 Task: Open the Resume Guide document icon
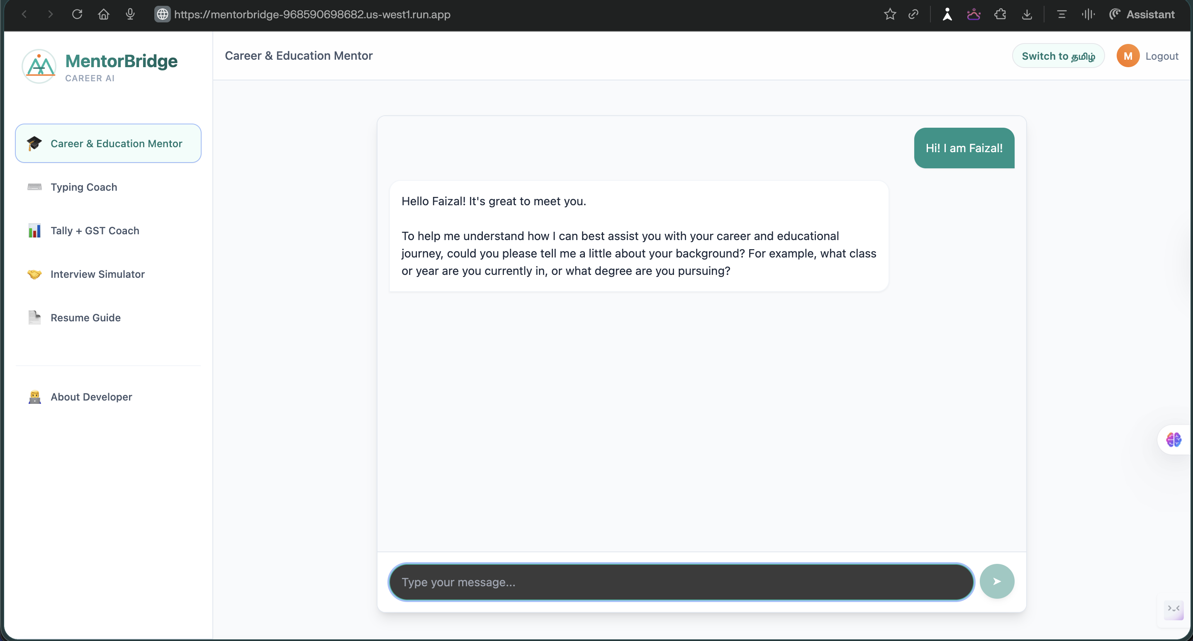point(34,318)
